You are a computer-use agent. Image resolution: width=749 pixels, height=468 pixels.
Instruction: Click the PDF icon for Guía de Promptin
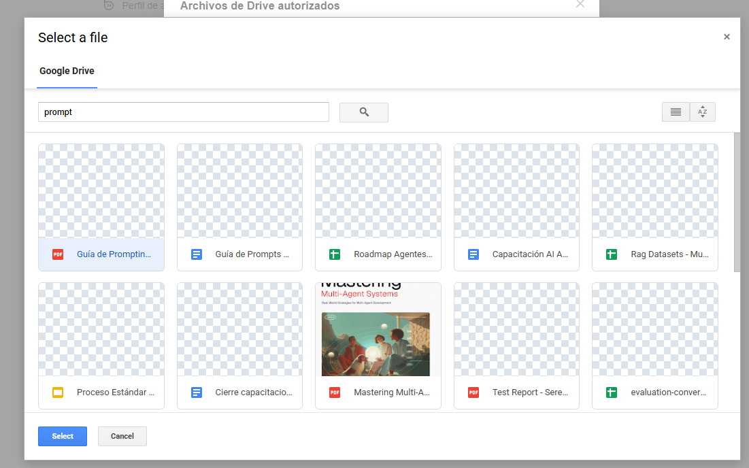pyautogui.click(x=58, y=254)
